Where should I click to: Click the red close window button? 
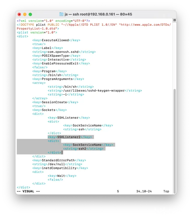[19, 14]
